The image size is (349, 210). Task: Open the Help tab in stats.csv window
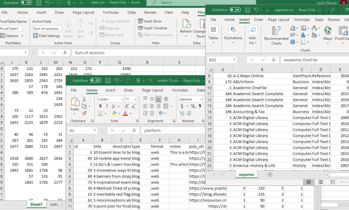coord(185,12)
